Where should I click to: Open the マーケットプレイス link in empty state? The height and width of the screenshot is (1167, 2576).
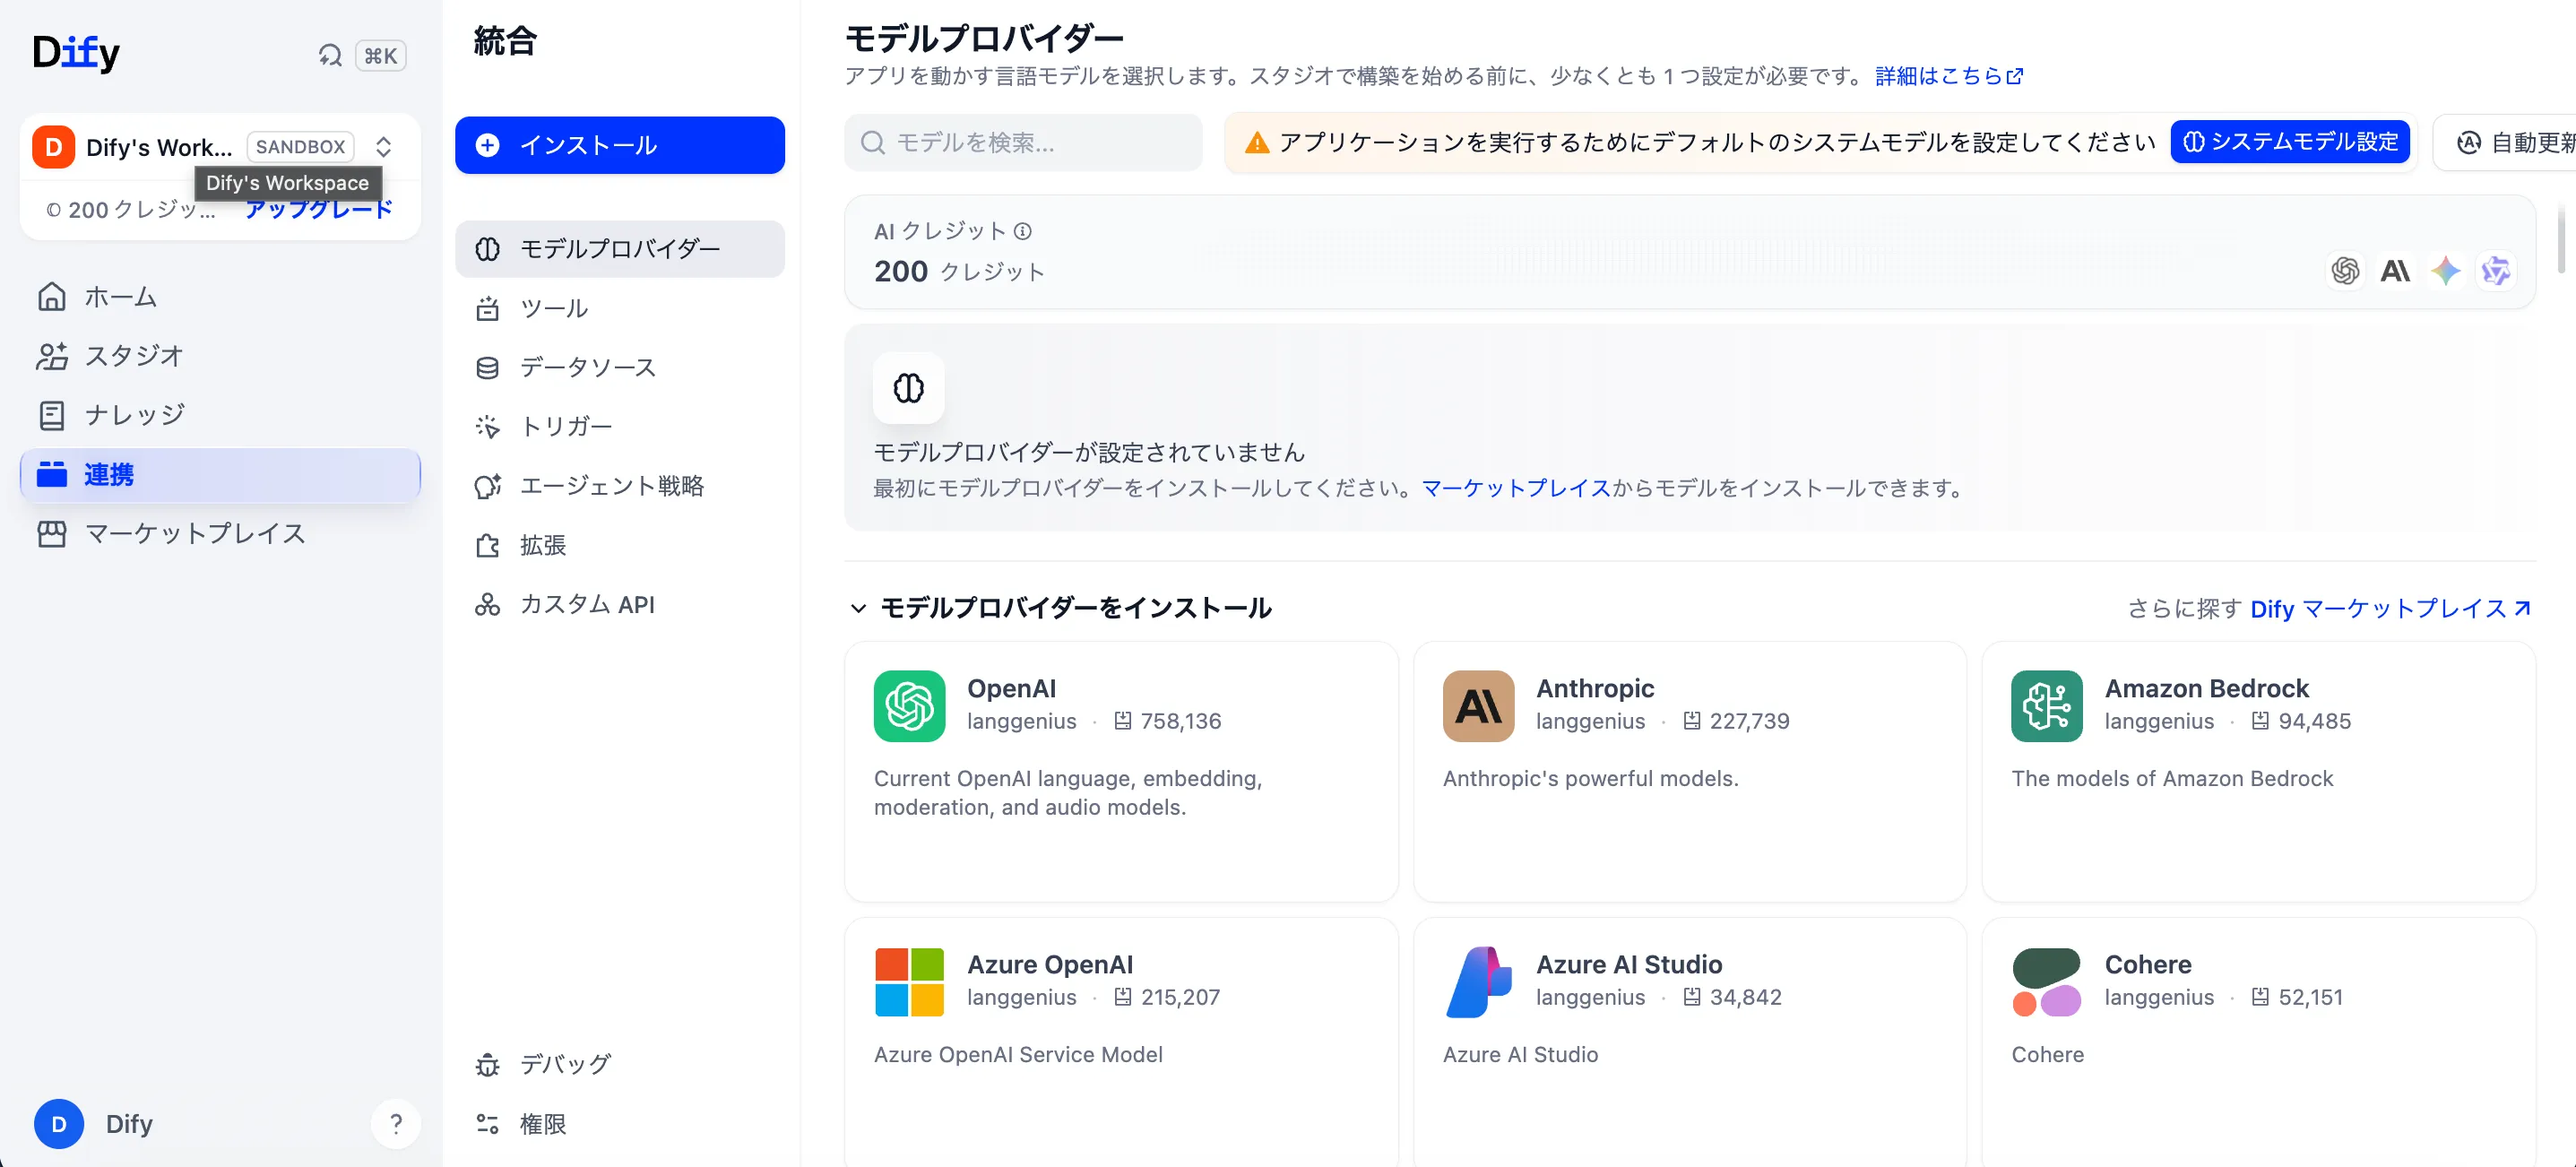(1515, 488)
